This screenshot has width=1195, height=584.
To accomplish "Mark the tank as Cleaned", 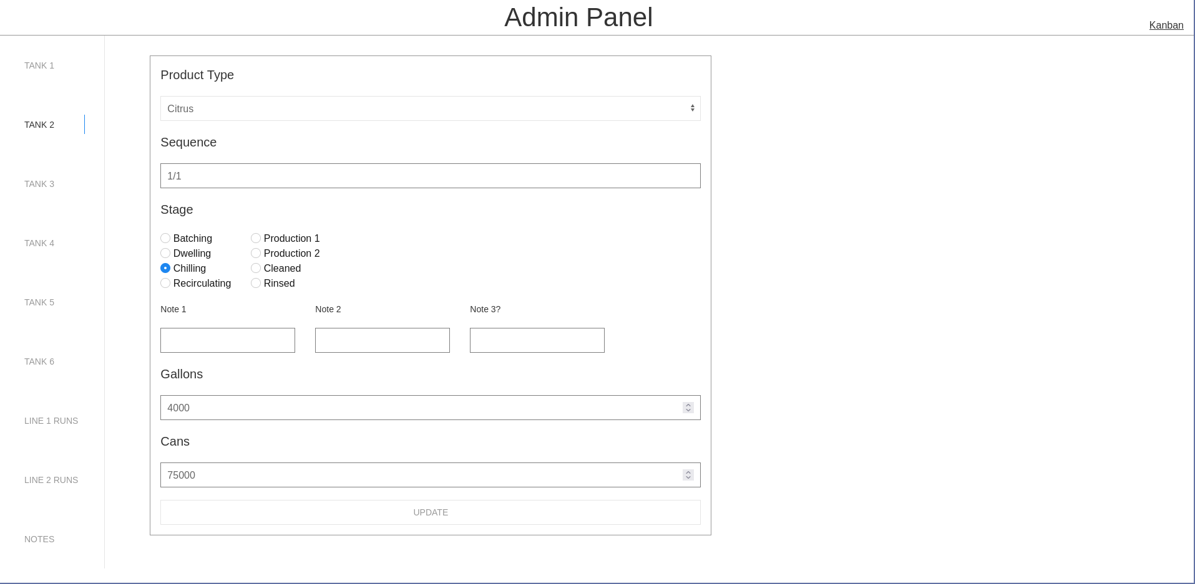I will 256,268.
